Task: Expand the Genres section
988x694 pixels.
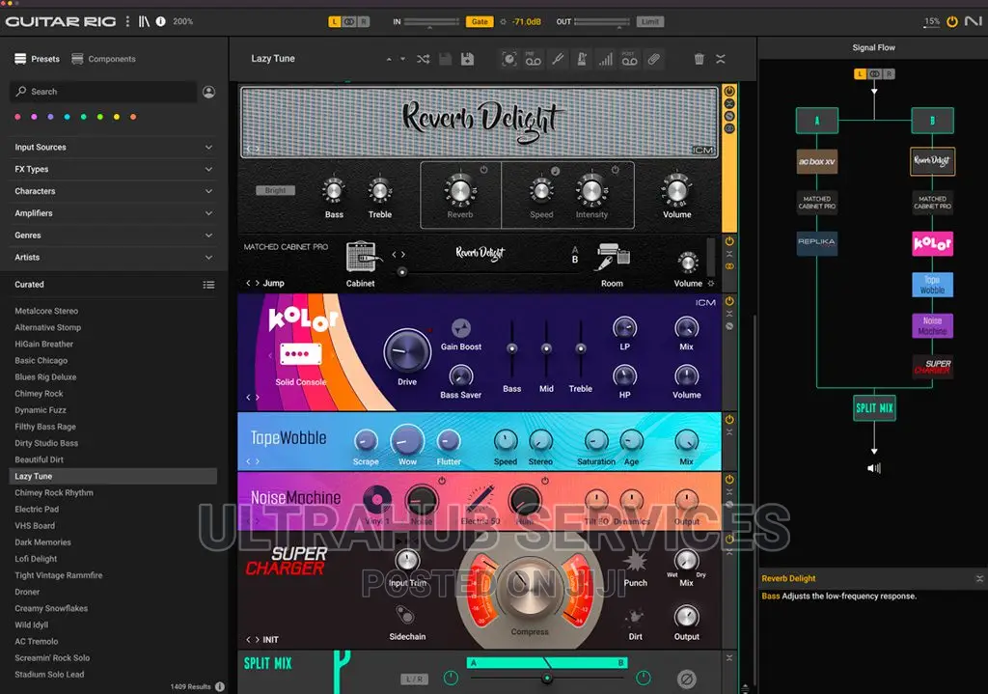Action: point(114,236)
